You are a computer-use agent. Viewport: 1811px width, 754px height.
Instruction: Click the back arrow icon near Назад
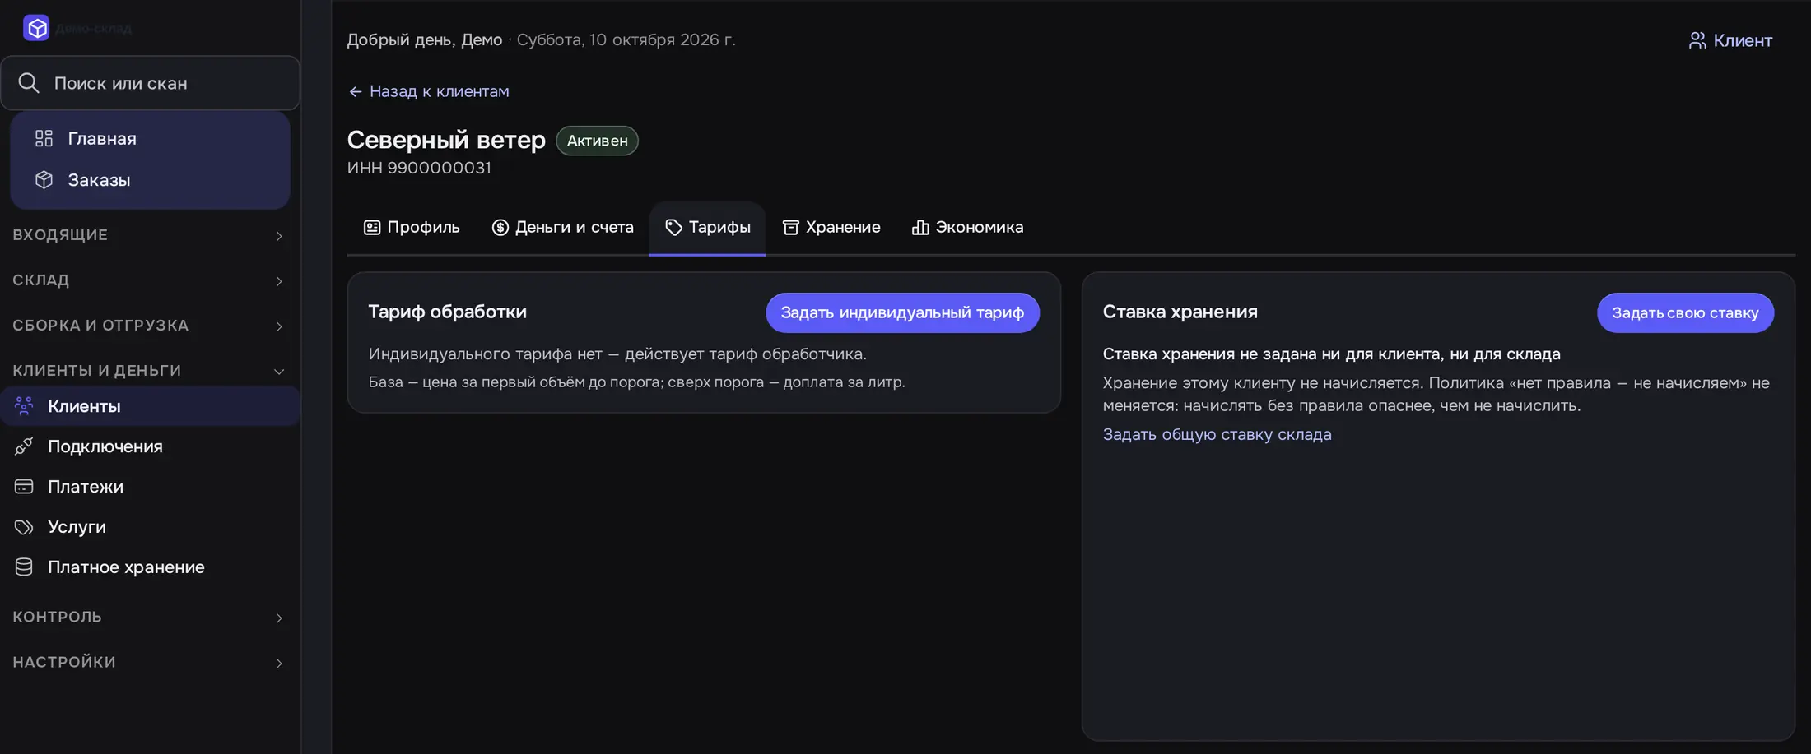pyautogui.click(x=356, y=91)
